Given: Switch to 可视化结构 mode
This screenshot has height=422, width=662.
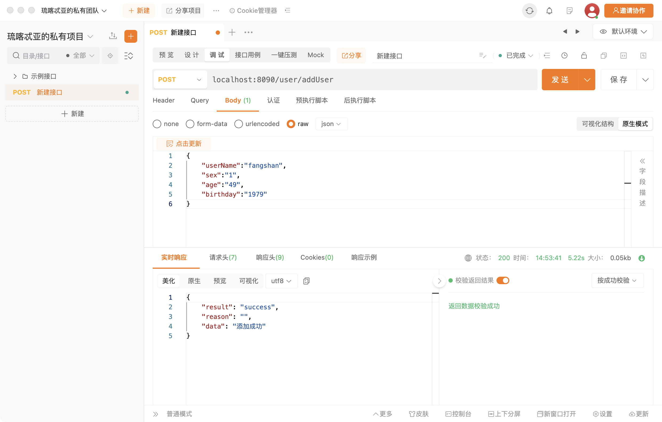Looking at the screenshot, I should [x=598, y=124].
